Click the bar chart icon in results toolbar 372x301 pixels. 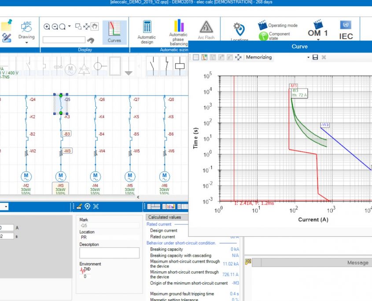169,206
